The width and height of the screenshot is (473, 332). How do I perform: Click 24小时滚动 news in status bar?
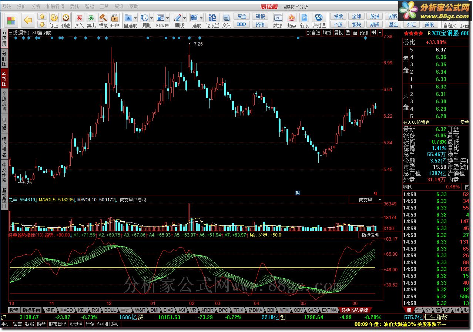108,324
